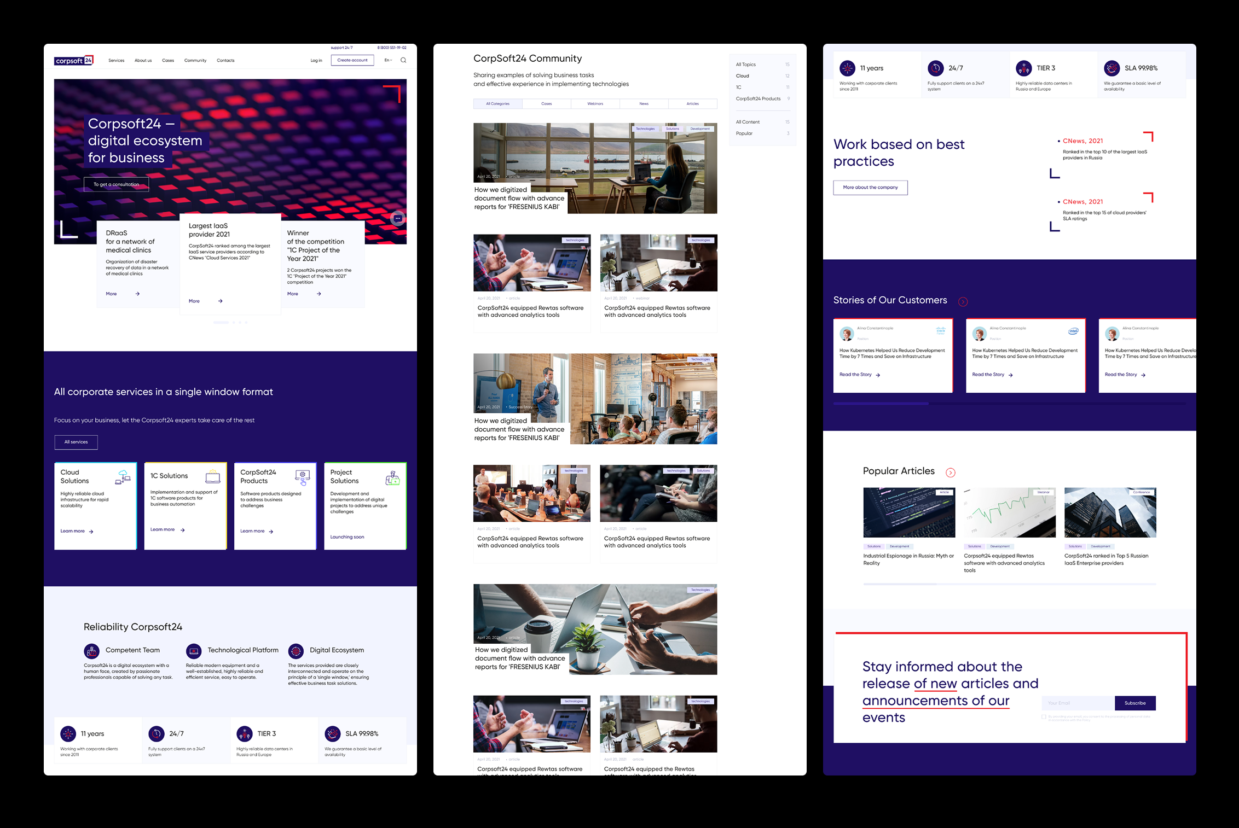Click the TIER 3 icon in right page
This screenshot has height=828, width=1239.
1024,68
